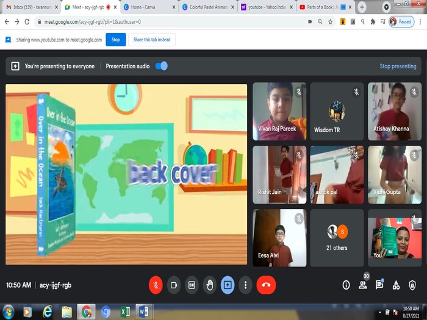Screen dimensions: 427x320
Task: Open the activities icon
Action: coord(396,285)
